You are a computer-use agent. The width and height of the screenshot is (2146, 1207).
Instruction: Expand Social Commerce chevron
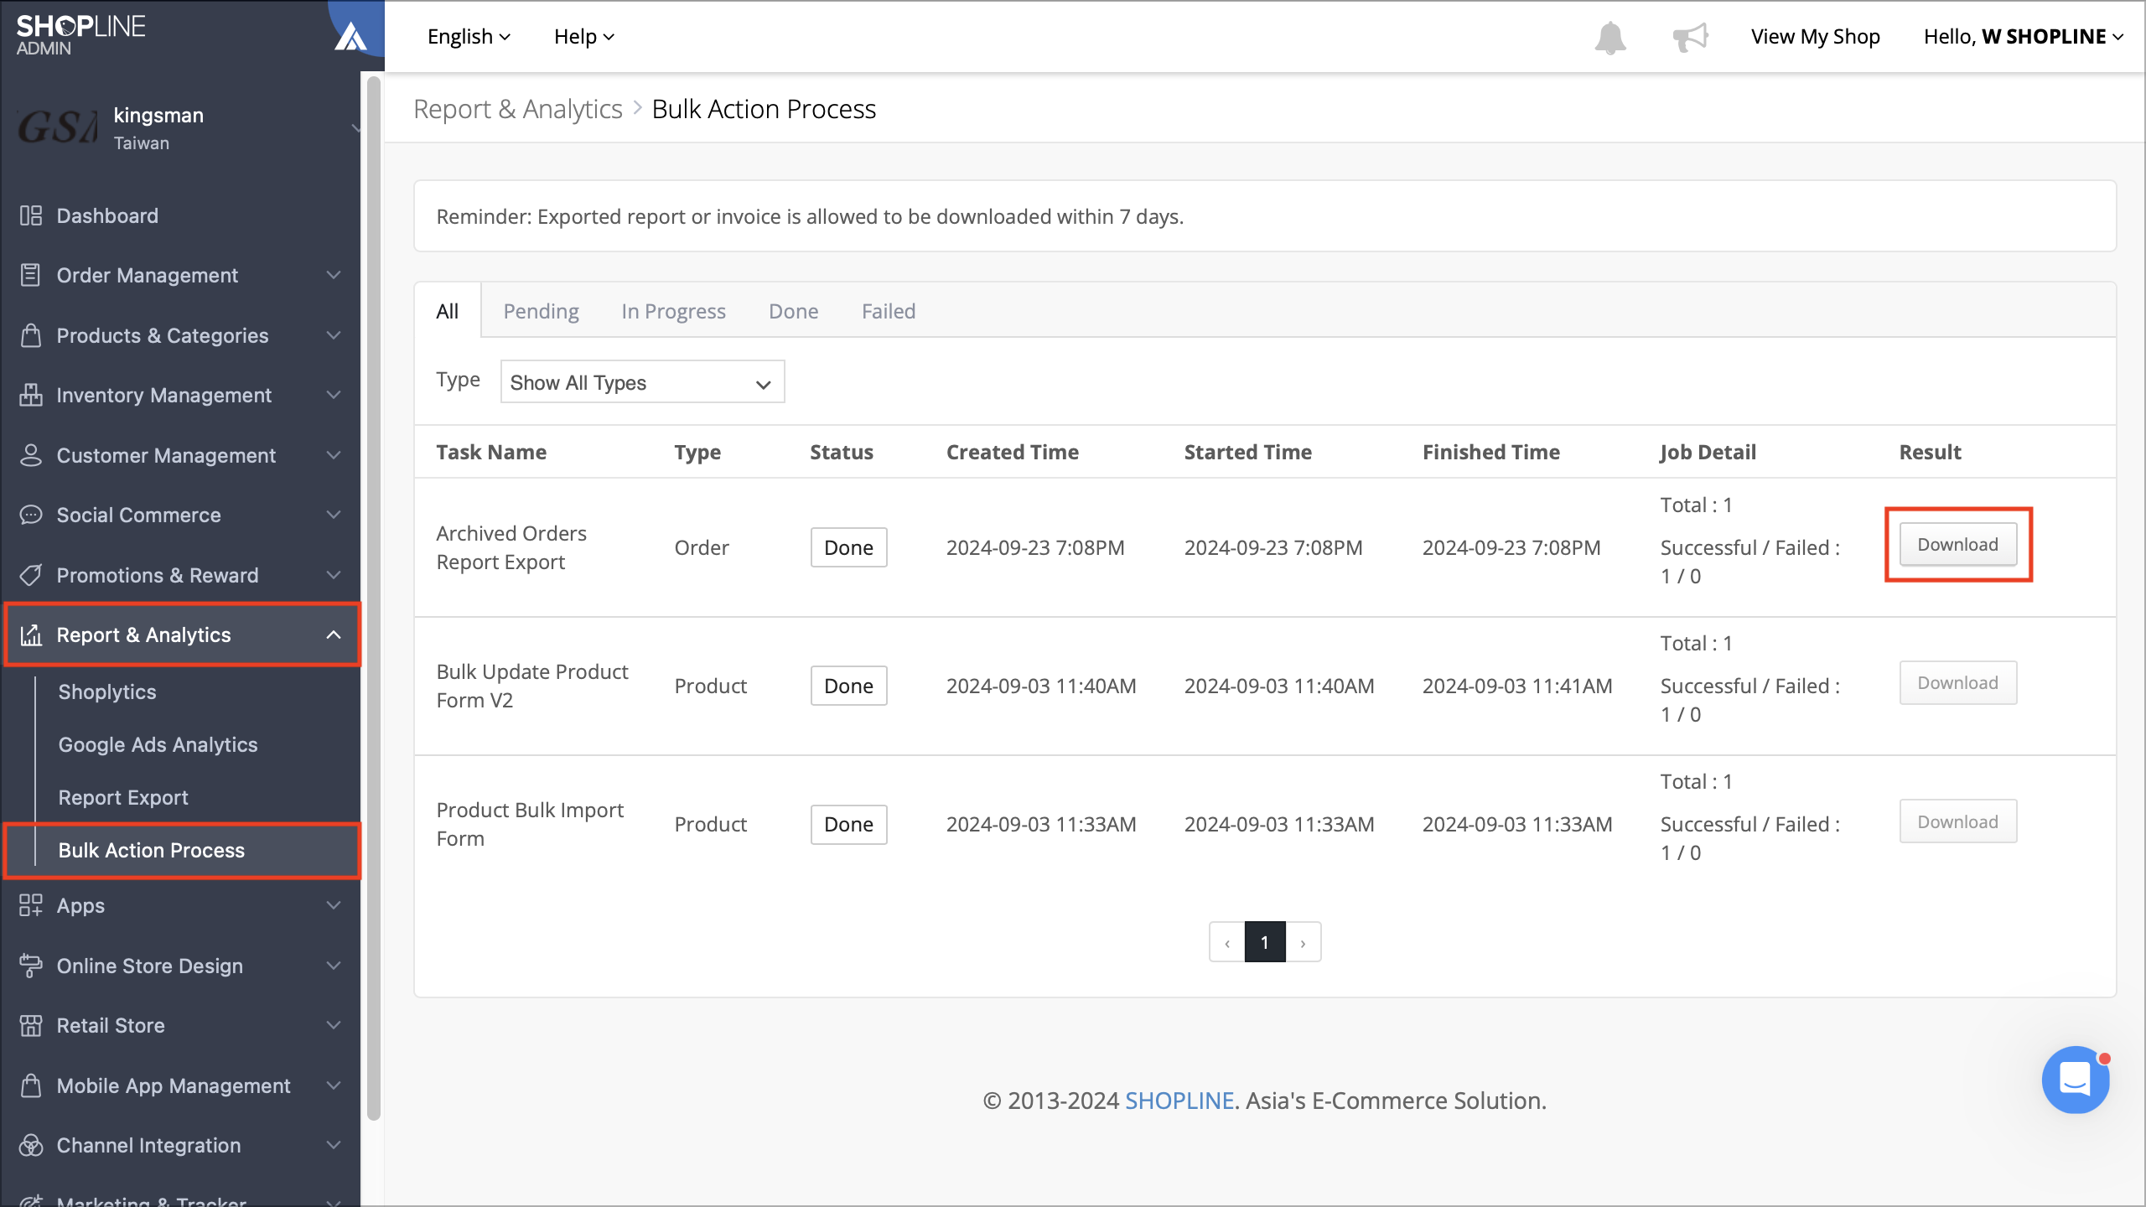tap(334, 515)
